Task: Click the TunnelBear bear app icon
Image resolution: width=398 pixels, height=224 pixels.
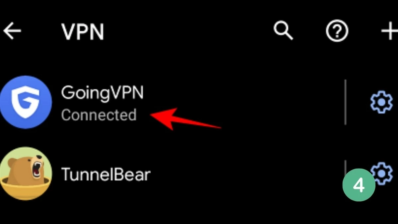Action: click(x=26, y=173)
